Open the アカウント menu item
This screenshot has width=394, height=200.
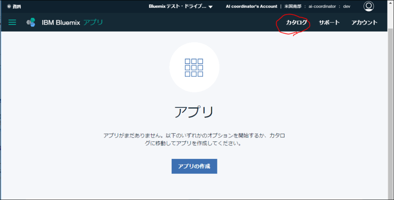[364, 22]
